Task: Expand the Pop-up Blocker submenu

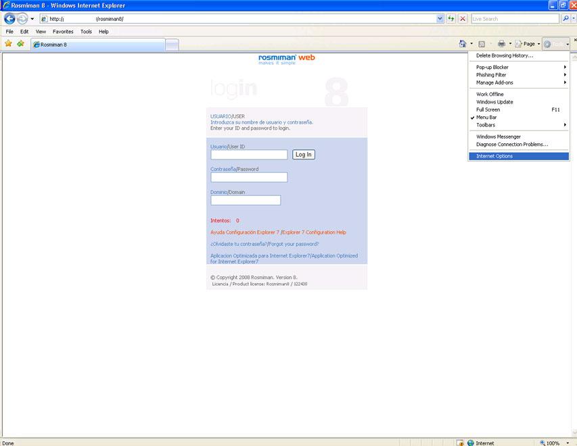Action: pos(519,68)
